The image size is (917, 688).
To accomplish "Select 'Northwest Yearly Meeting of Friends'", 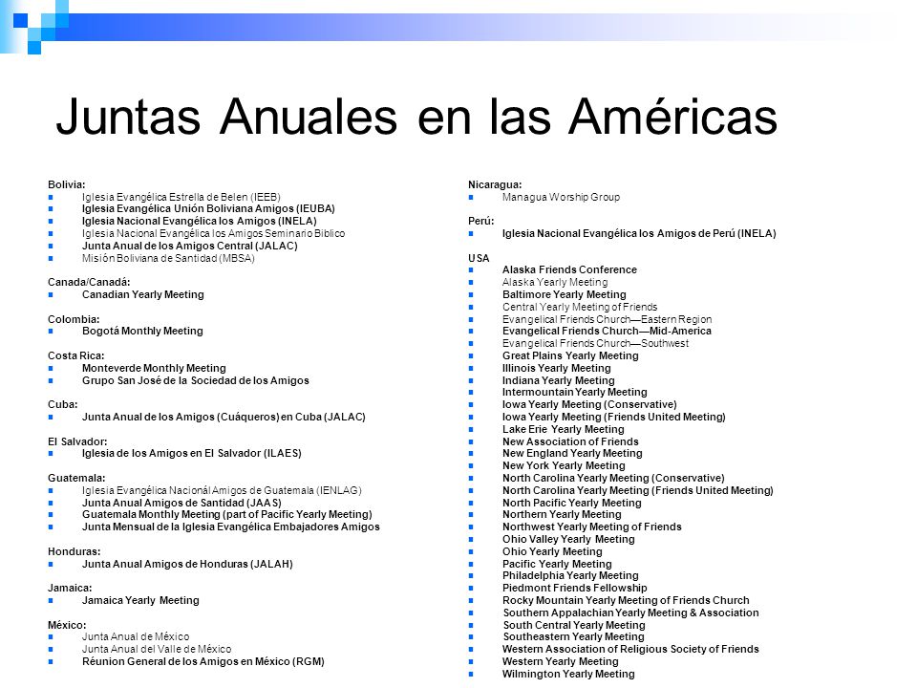I will 592,527.
